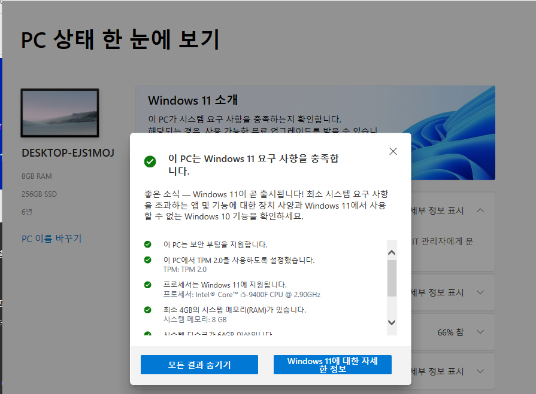Click the 'PC 이름 바꾸기' link
Image resolution: width=536 pixels, height=394 pixels.
click(x=52, y=239)
